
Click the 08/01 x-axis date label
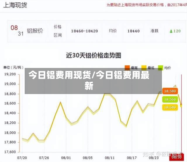pos(66,158)
